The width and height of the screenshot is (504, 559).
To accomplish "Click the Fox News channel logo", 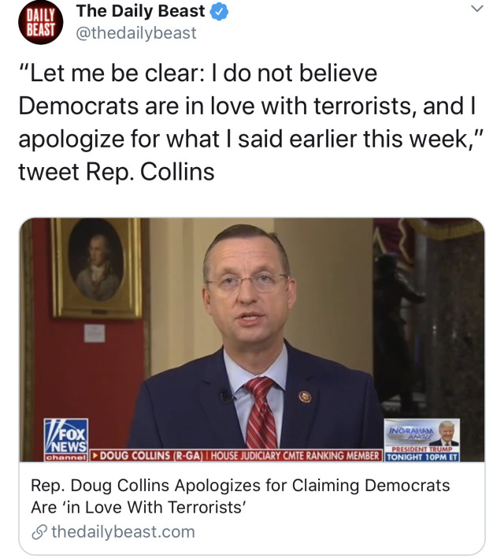I will (x=66, y=440).
